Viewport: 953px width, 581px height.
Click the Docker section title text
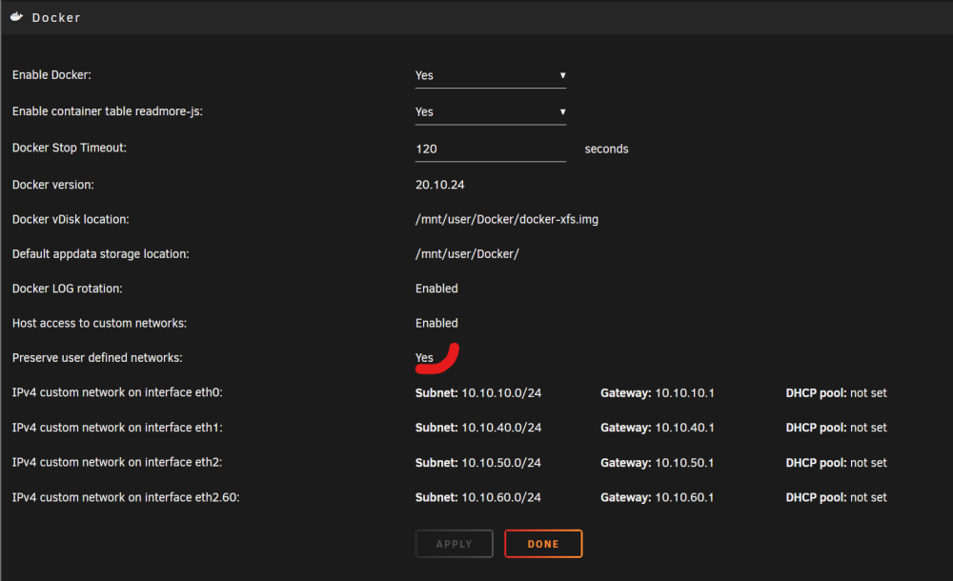tap(56, 18)
